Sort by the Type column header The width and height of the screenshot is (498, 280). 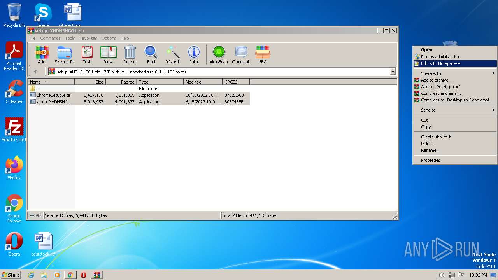tap(160, 82)
